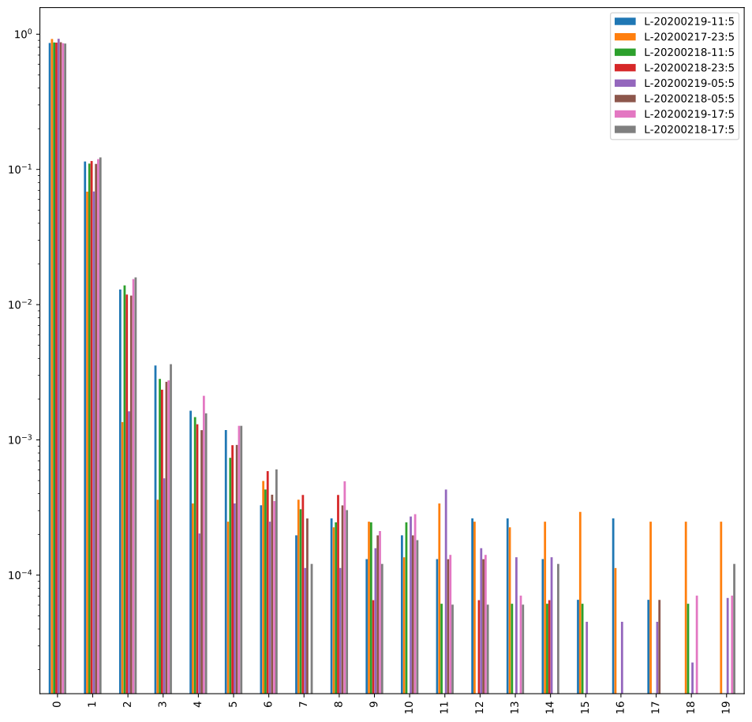Click the y-axis label 10⁰

click(x=22, y=34)
